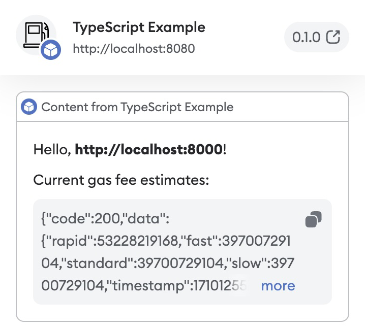Click the gas pump snap avatar icon
The height and width of the screenshot is (330, 365).
point(35,34)
